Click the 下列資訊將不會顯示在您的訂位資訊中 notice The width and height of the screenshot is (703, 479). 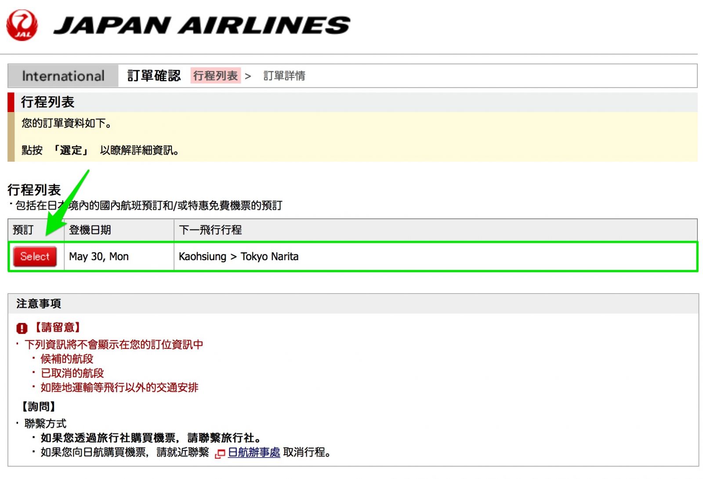click(114, 345)
